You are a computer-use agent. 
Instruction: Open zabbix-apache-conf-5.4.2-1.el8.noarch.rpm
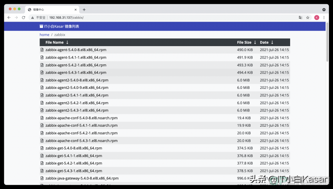pos(82,133)
